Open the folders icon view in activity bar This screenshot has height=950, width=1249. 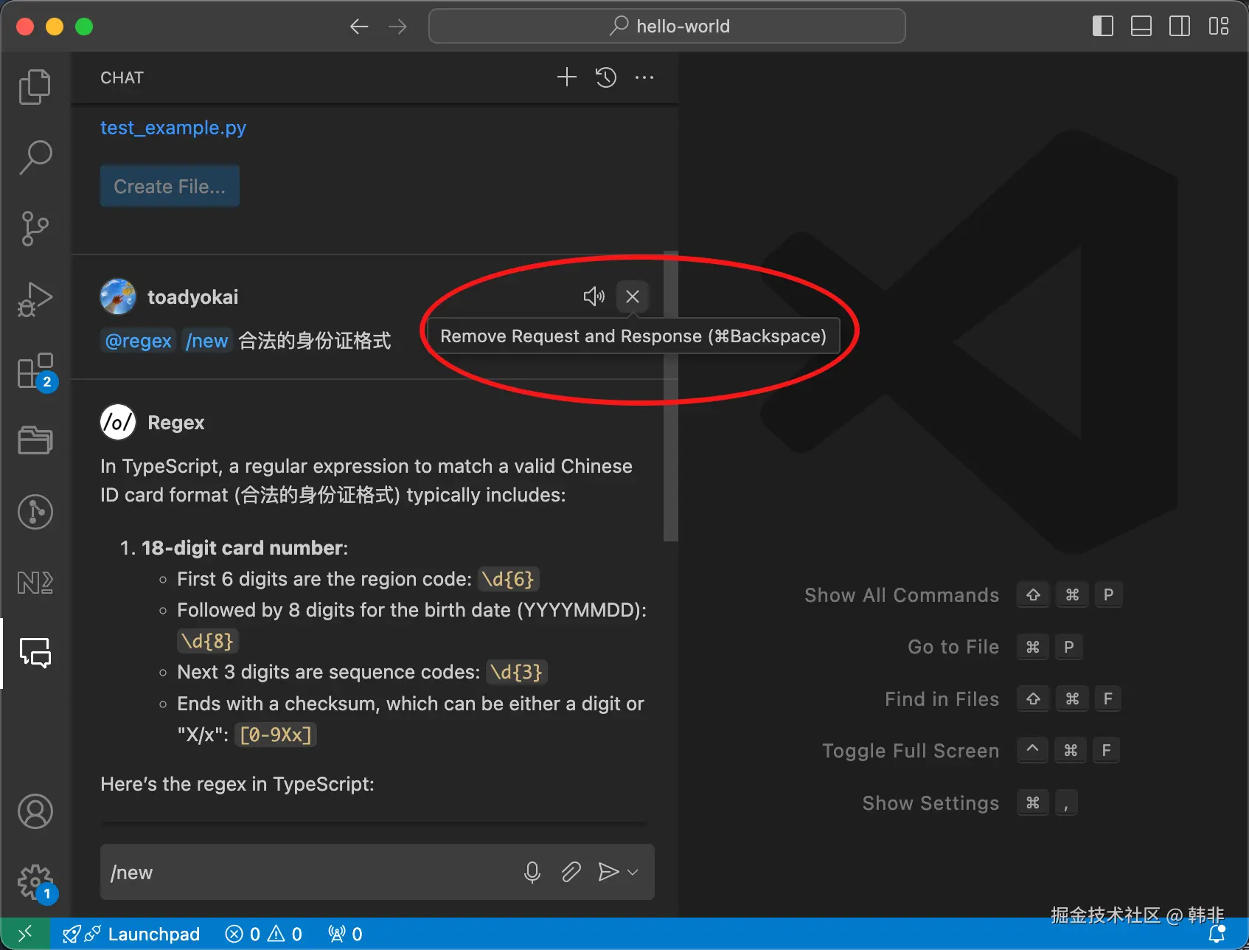pos(35,441)
